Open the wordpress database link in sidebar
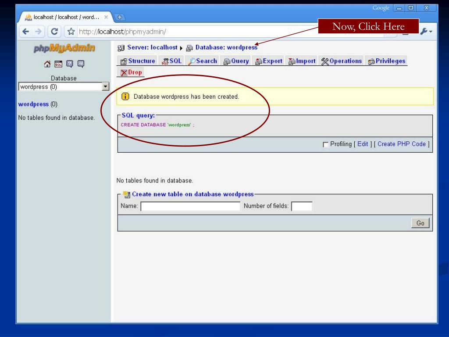The image size is (449, 337). coord(33,104)
